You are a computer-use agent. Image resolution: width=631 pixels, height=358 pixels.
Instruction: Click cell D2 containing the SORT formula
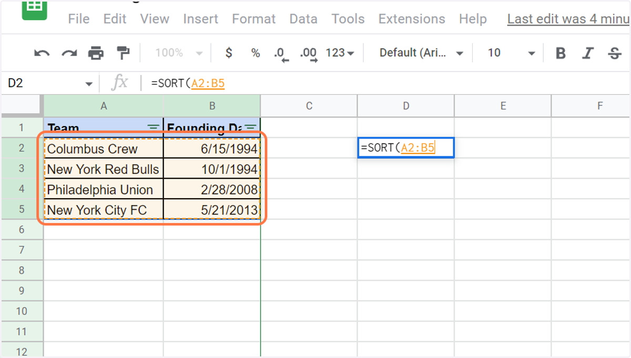click(405, 148)
